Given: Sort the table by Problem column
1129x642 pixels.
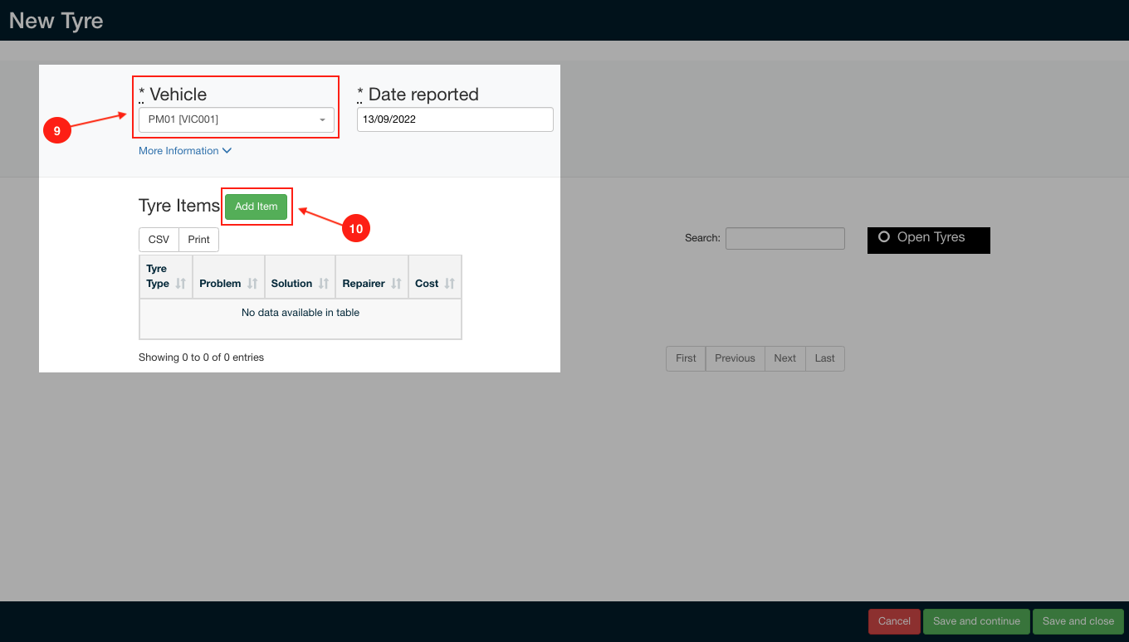Looking at the screenshot, I should [x=252, y=284].
